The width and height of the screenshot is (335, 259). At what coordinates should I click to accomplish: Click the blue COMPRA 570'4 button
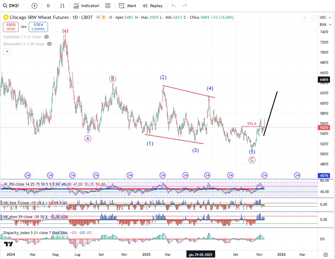pos(38,27)
